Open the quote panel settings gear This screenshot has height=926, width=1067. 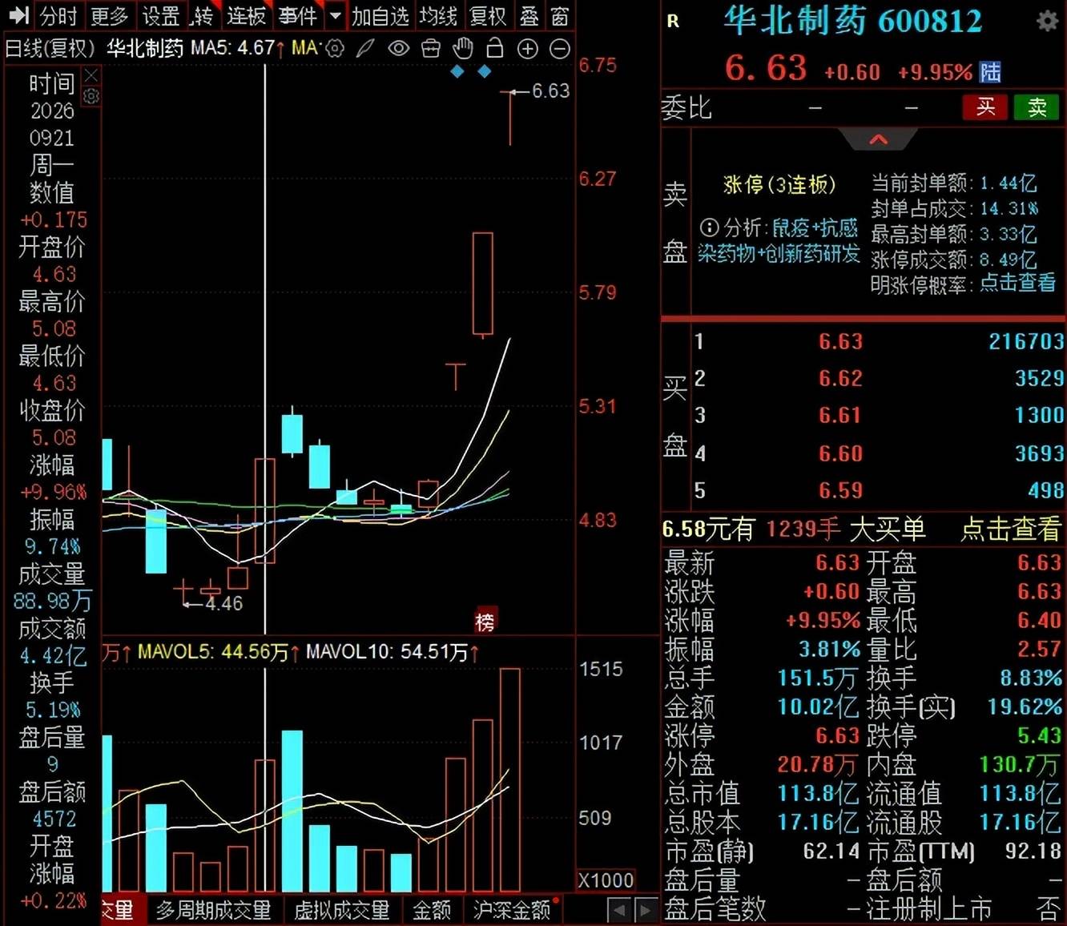1047,21
